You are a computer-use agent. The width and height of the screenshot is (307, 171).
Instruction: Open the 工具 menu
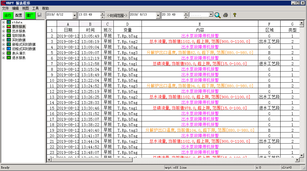[35, 8]
